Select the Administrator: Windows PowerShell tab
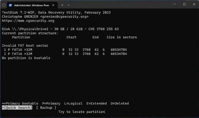The image size is (199, 118). (x=32, y=5)
